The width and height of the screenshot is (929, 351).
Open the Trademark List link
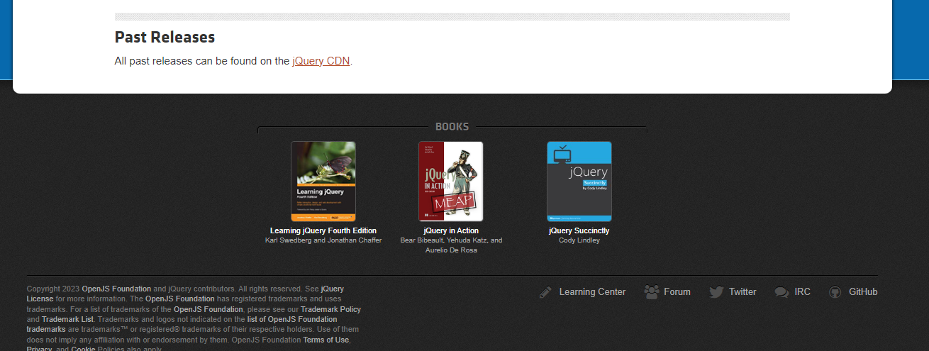67,320
